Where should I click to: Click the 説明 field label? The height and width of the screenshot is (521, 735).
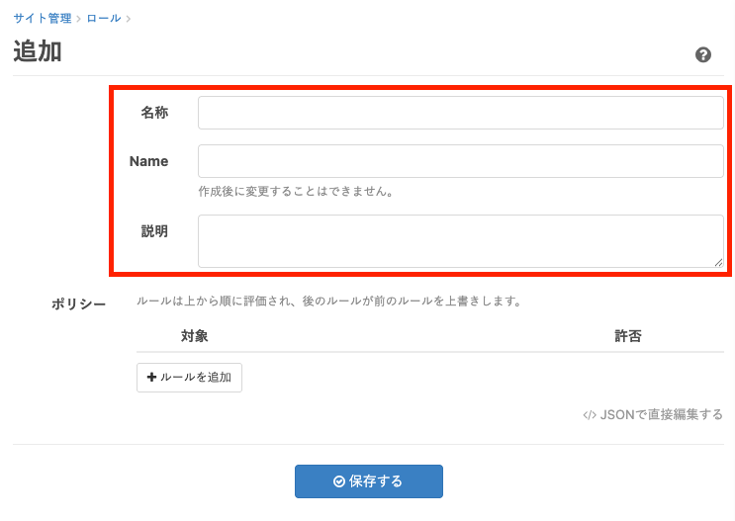(x=154, y=231)
